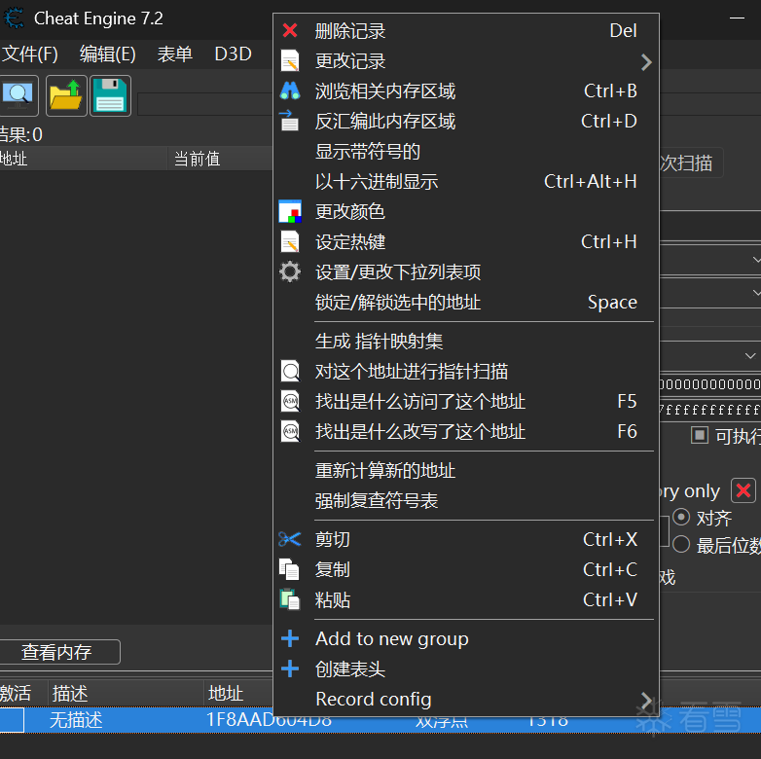Click the start address hex field of zeros
761x759 pixels.
click(709, 384)
